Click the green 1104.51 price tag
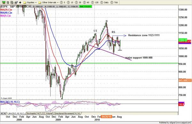 pyautogui.click(x=183, y=40)
